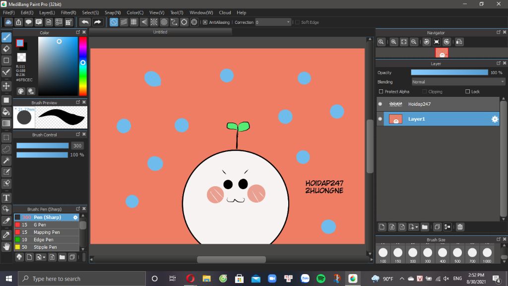This screenshot has width=508, height=286.
Task: Click the Undo arrow in toolbar
Action: (85, 22)
